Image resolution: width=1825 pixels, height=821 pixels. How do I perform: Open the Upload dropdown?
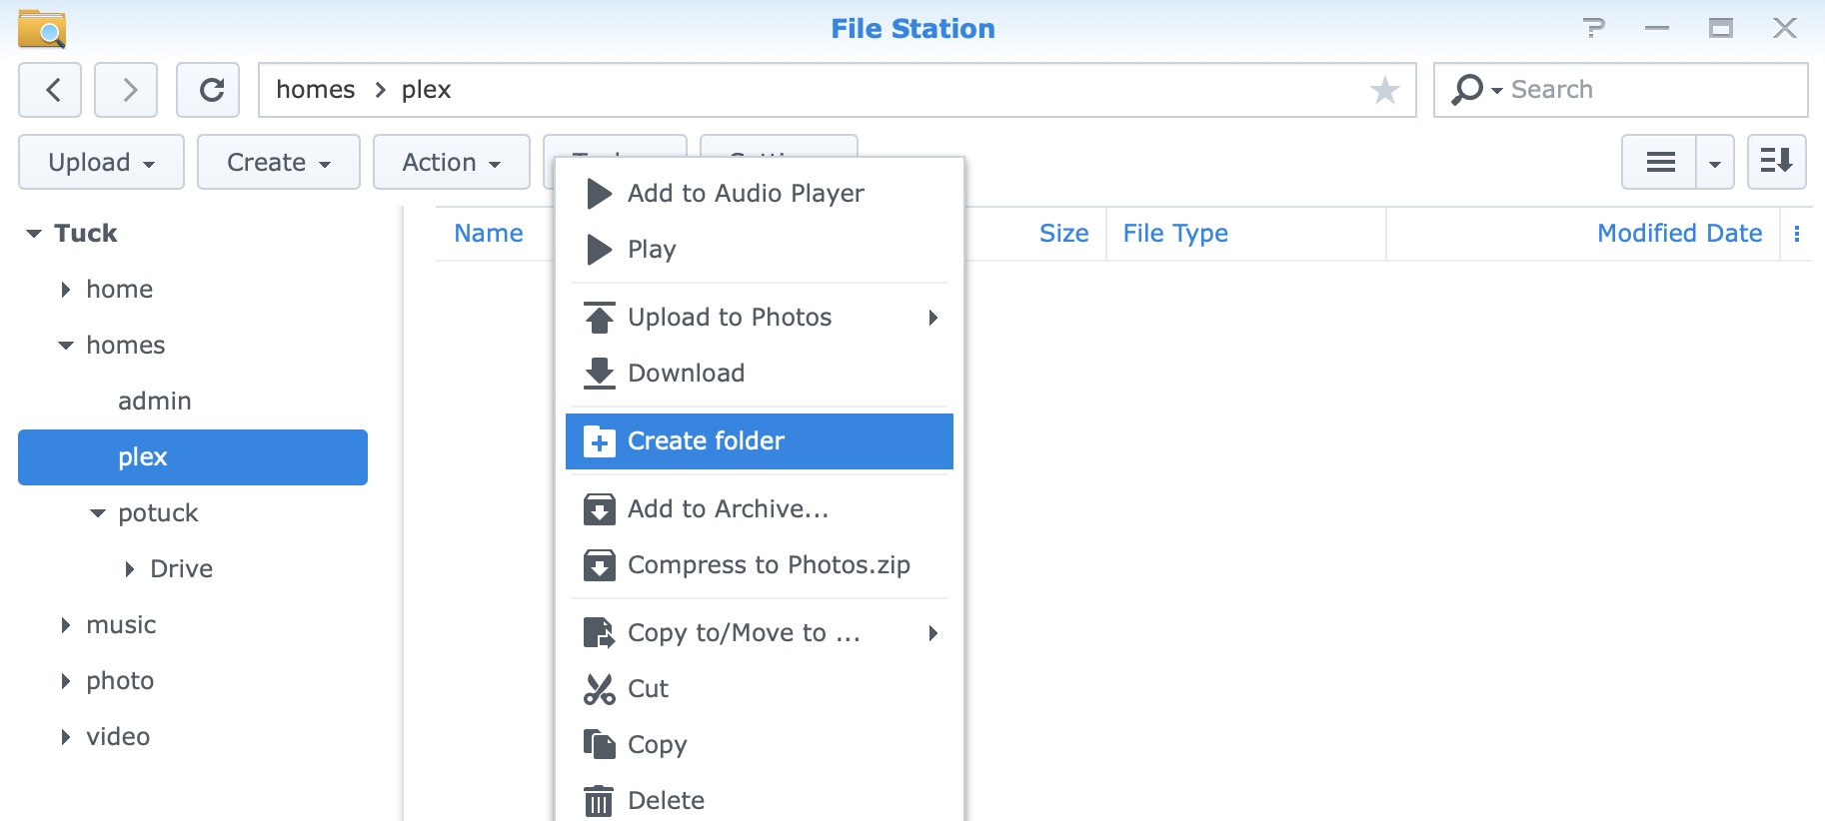pos(101,162)
